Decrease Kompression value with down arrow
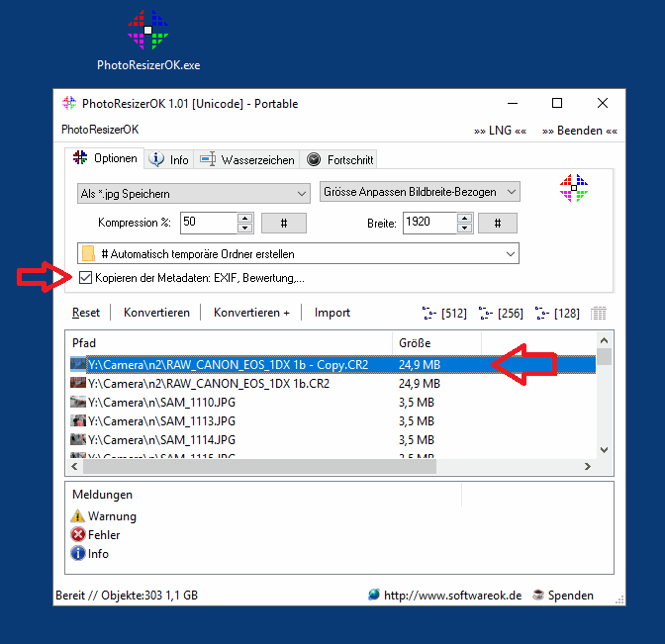This screenshot has height=644, width=665. [244, 229]
